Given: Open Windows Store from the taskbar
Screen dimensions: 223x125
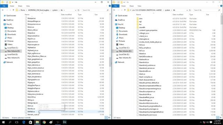Looking at the screenshot, I should point(30,122).
